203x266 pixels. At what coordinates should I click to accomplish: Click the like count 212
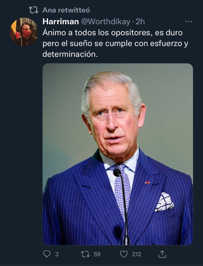point(137,254)
